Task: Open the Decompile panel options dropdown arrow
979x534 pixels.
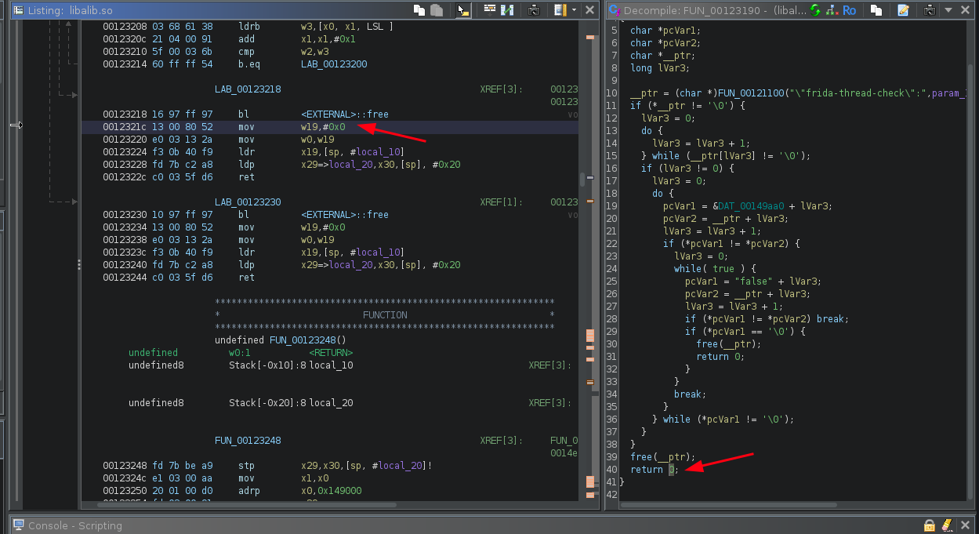Action: (949, 10)
